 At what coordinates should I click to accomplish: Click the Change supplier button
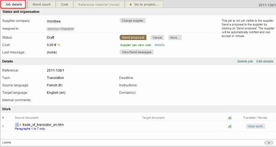132,21
